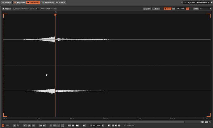Click the insert silence dash icon

(34, 126)
